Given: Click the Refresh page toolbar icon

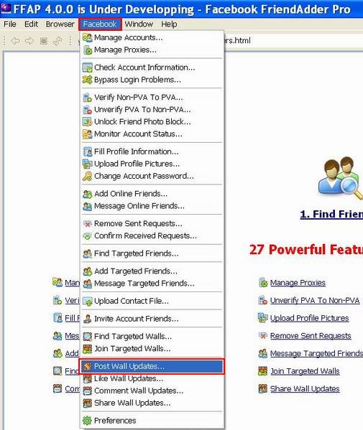Looking at the screenshot, I should click(x=58, y=41).
